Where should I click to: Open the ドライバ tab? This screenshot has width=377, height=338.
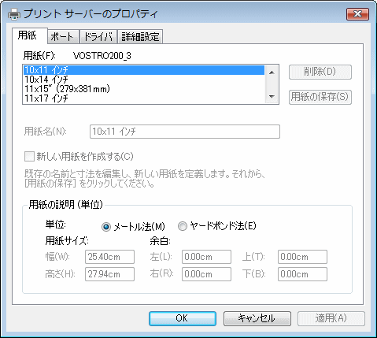[98, 36]
